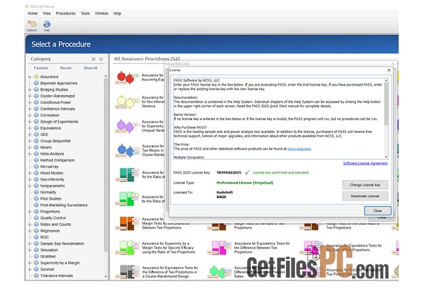This screenshot has height=296, width=426.
Task: Select the Assurance category bullet icon
Action: [x=36, y=77]
